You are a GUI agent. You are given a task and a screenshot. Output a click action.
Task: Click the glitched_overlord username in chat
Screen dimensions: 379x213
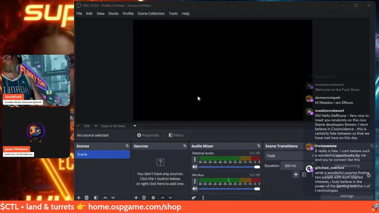click(330, 168)
